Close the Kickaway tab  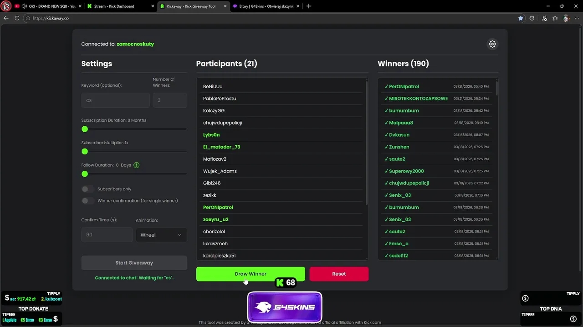pos(225,6)
